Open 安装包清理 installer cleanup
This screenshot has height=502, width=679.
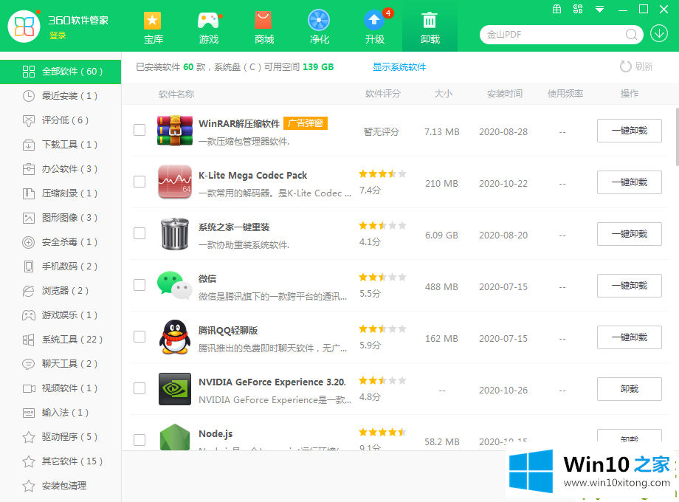tap(61, 486)
